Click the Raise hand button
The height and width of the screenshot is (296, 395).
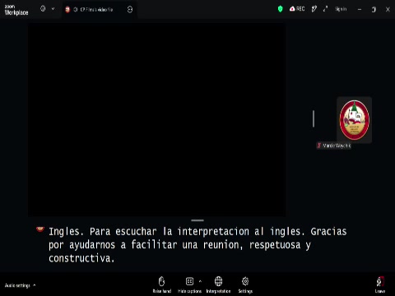162,284
